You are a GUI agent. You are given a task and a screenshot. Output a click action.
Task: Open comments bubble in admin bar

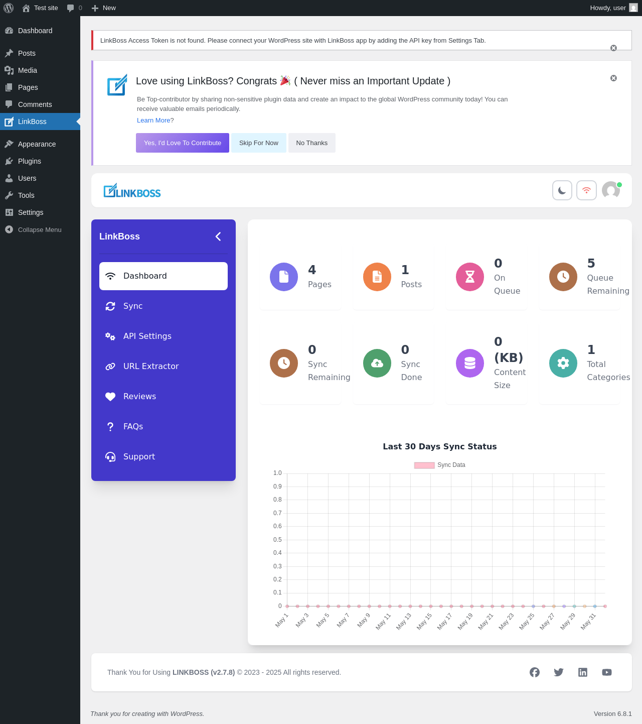(x=74, y=8)
